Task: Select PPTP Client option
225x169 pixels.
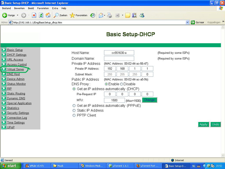Action: pos(74,115)
